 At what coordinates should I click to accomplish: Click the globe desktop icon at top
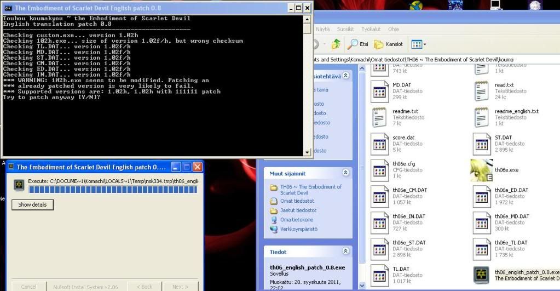click(x=416, y=5)
